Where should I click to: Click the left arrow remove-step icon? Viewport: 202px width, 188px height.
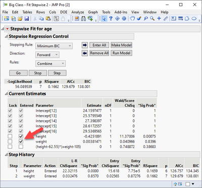[x=85, y=53]
